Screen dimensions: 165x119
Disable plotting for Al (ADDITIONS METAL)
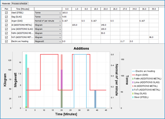coord(6,25)
